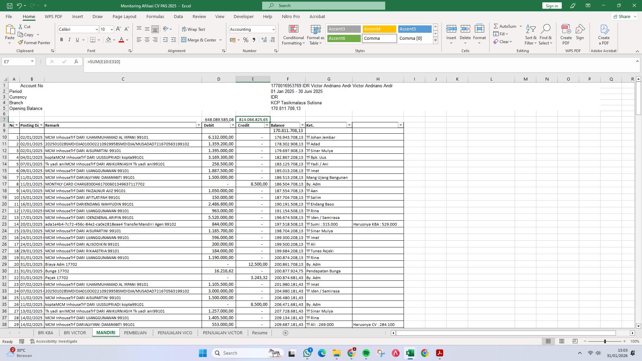This screenshot has height=361, width=642.
Task: Toggle Wrap Text on the selected cell
Action: (194, 29)
